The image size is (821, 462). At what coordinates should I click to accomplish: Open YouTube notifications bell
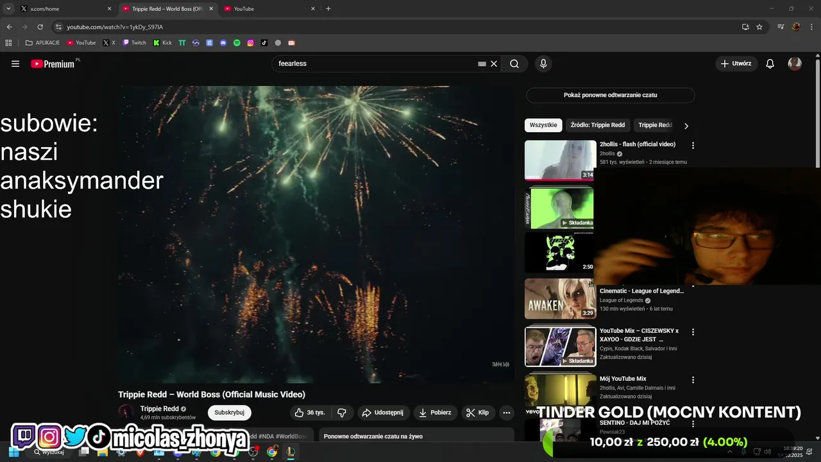[770, 64]
